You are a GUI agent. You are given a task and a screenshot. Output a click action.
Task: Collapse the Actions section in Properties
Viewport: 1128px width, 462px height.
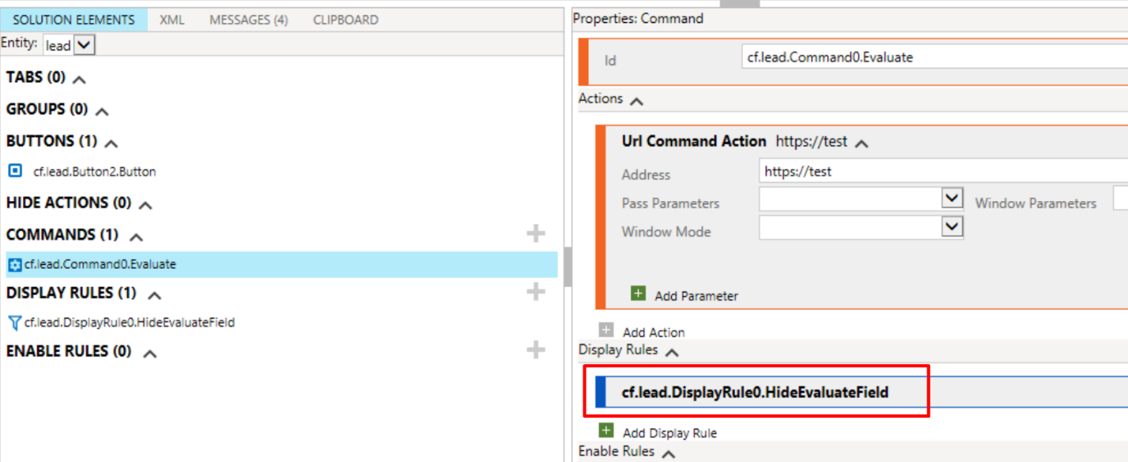point(637,101)
